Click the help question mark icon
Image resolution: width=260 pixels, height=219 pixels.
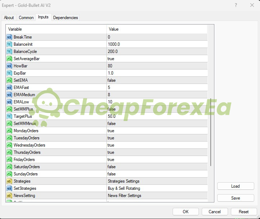click(x=236, y=5)
